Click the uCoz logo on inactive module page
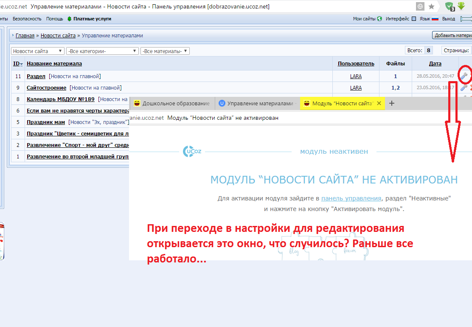Image resolution: width=472 pixels, height=327 pixels. [192, 151]
